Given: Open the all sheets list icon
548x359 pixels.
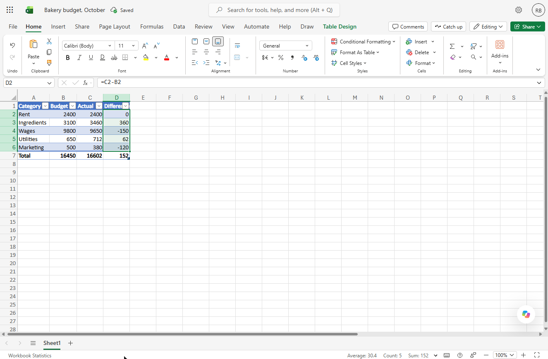Looking at the screenshot, I should coord(33,343).
